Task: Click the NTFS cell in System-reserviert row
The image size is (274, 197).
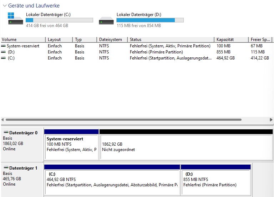Action: pyautogui.click(x=104, y=46)
